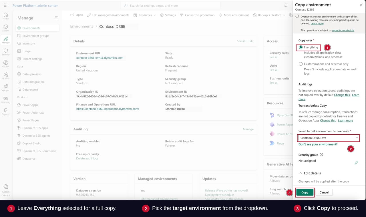The width and height of the screenshot is (366, 217).
Task: Open Security in the left rail
Action: (6, 52)
